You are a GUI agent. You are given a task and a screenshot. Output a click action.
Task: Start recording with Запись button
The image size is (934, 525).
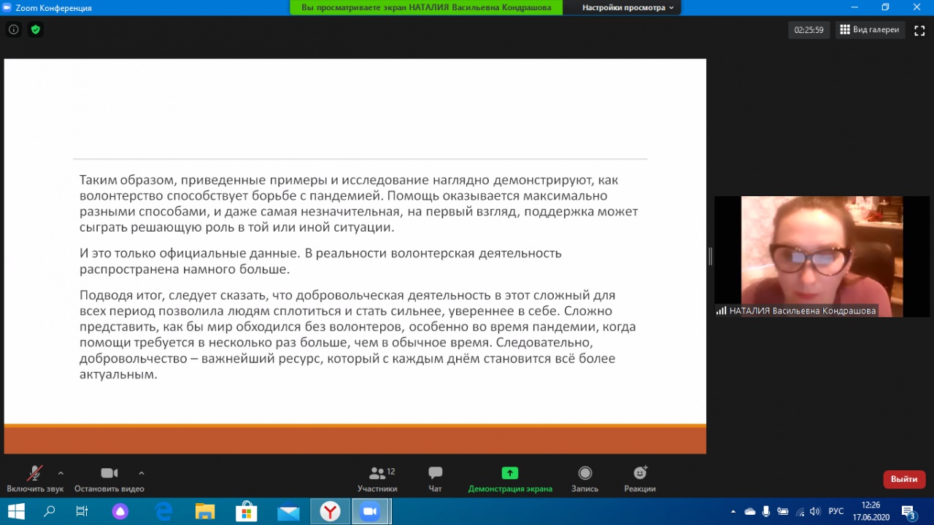pos(584,478)
